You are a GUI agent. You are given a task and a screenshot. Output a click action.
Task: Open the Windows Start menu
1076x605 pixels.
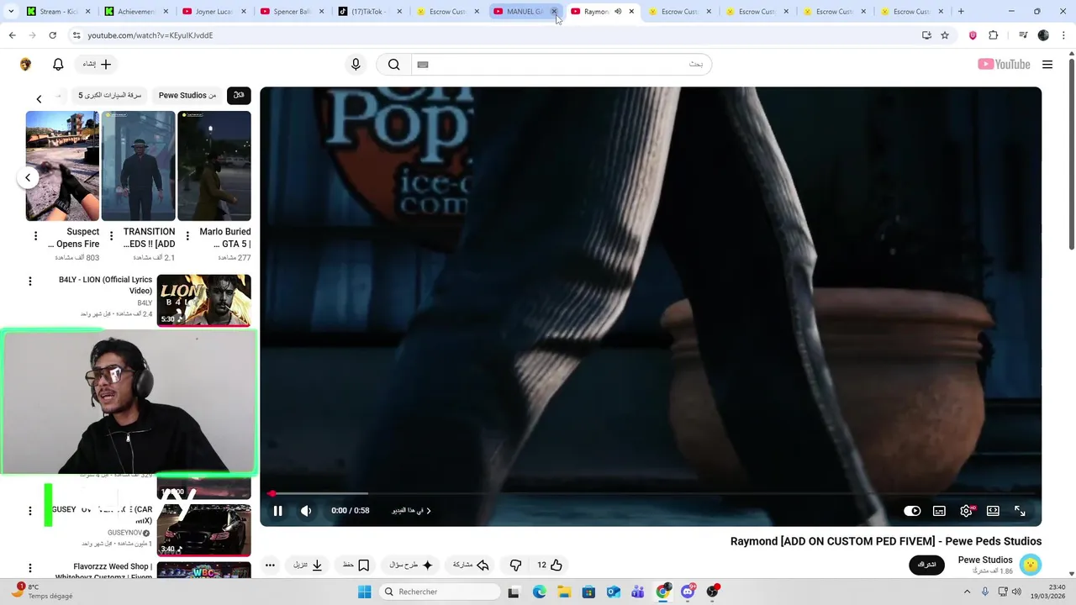click(364, 592)
